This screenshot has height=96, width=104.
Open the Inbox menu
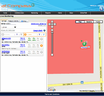tap(71, 13)
